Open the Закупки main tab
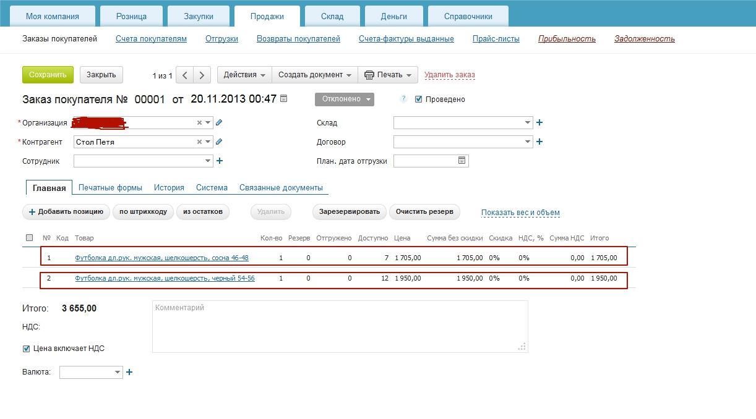The height and width of the screenshot is (419, 756). point(199,16)
